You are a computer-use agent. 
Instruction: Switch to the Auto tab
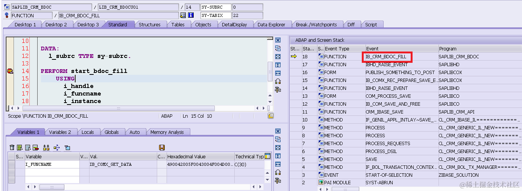click(x=135, y=132)
